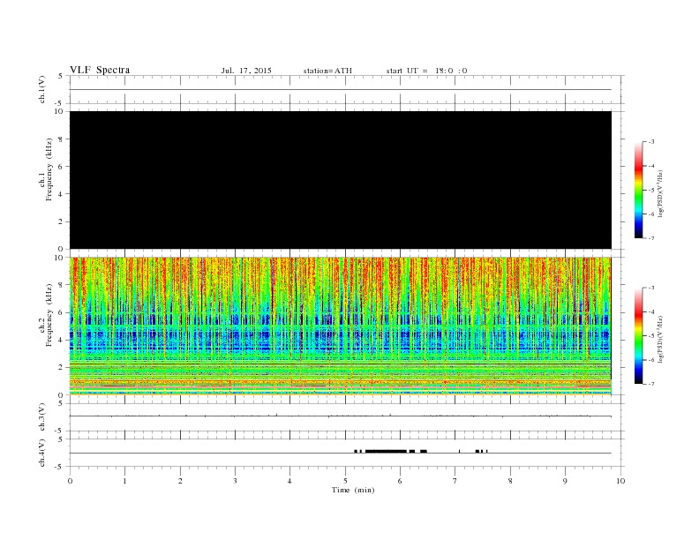Viewport: 699px width, 540px height.
Task: Select the date text "Jul. 17, 2015"
Action: [x=246, y=71]
